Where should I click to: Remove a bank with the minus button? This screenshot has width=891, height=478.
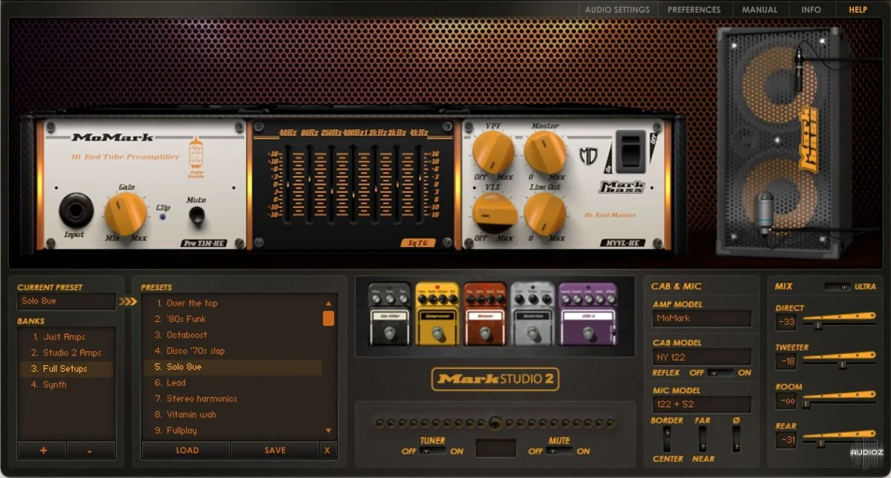coord(91,450)
